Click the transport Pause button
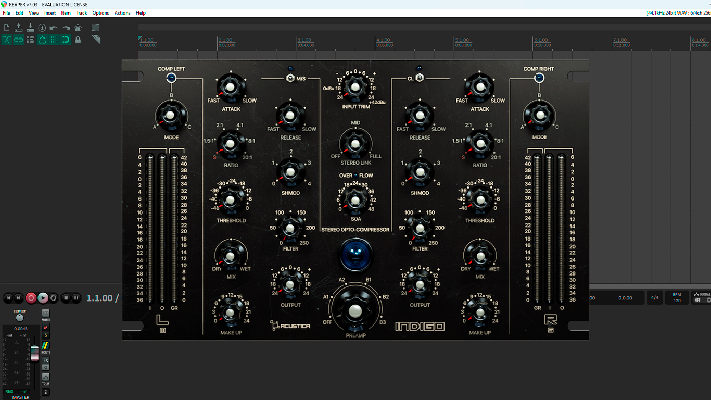Viewport: 711px width, 400px height. coord(77,298)
